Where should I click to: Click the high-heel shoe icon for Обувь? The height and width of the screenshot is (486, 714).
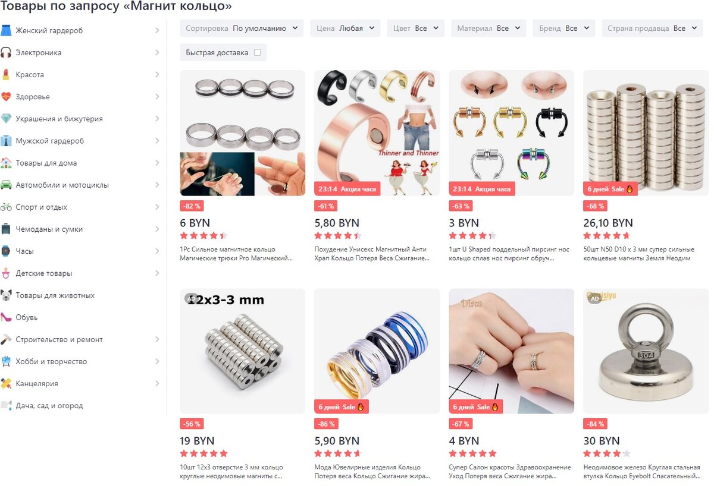pyautogui.click(x=6, y=317)
